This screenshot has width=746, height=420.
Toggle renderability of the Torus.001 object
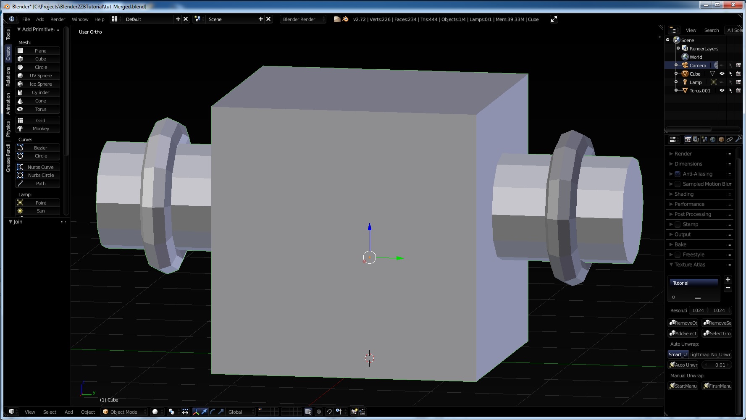pyautogui.click(x=738, y=90)
